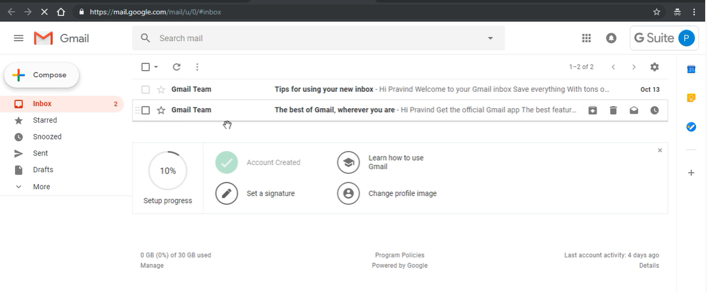707x293 pixels.
Task: Show search options dropdown in search bar
Action: point(490,38)
